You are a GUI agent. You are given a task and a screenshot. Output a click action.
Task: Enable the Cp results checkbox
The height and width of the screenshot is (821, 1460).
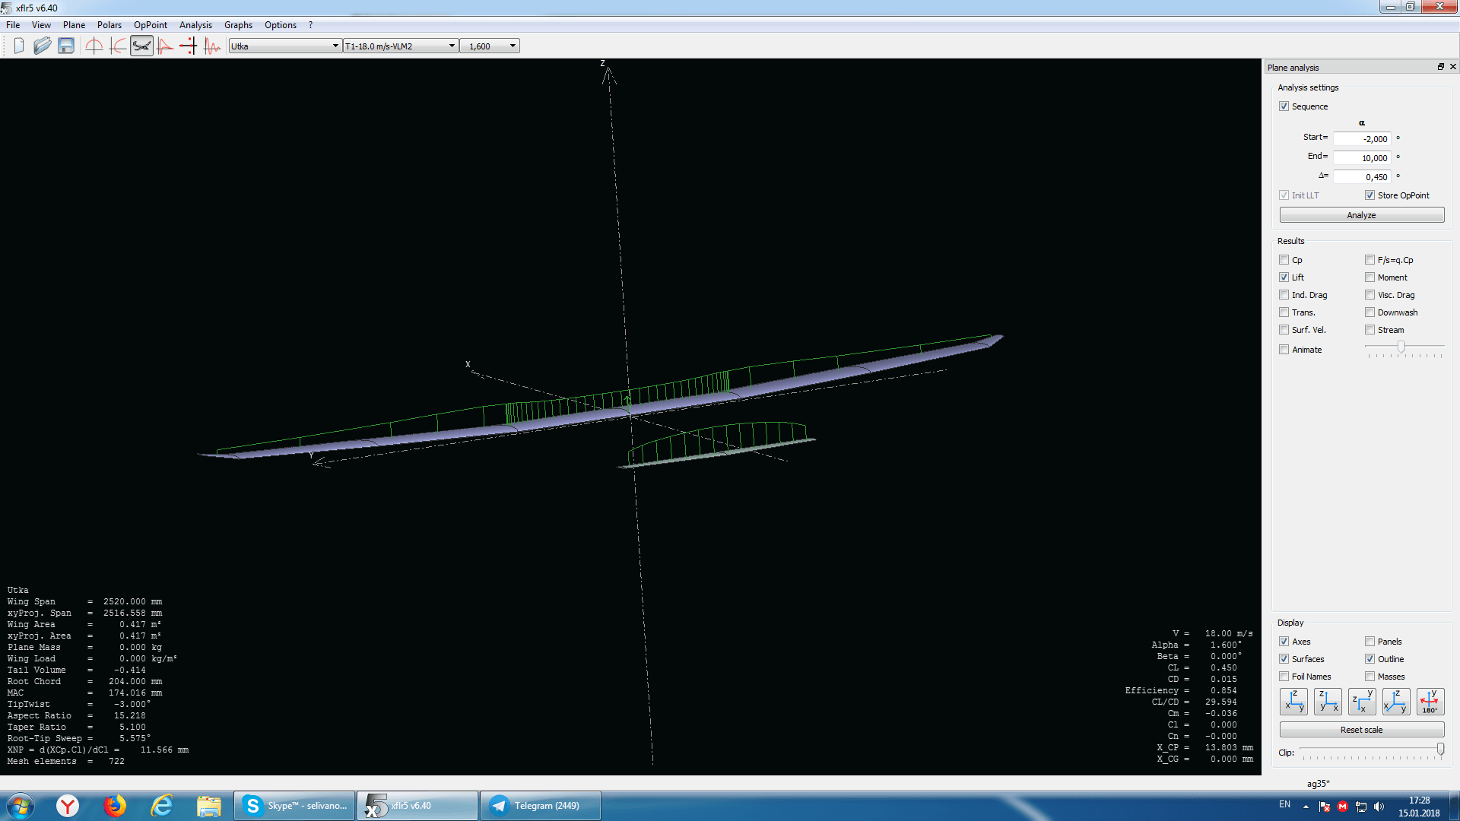click(1284, 260)
